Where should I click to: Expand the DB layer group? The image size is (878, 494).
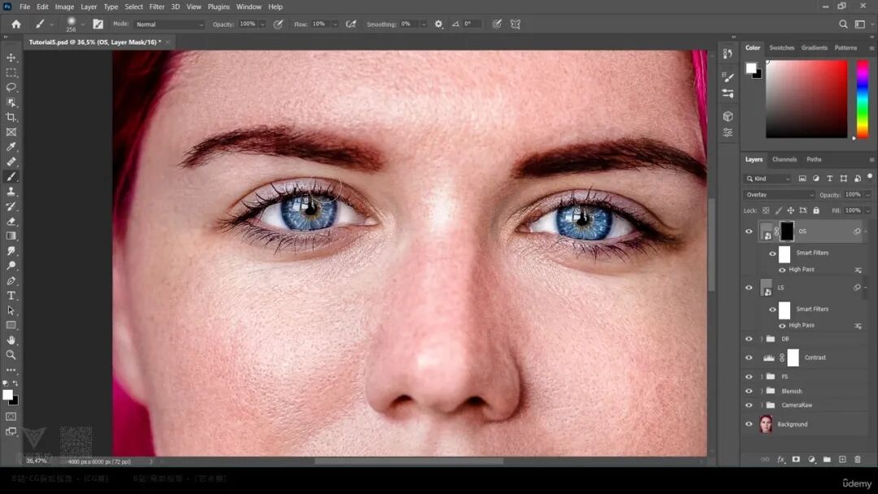762,339
